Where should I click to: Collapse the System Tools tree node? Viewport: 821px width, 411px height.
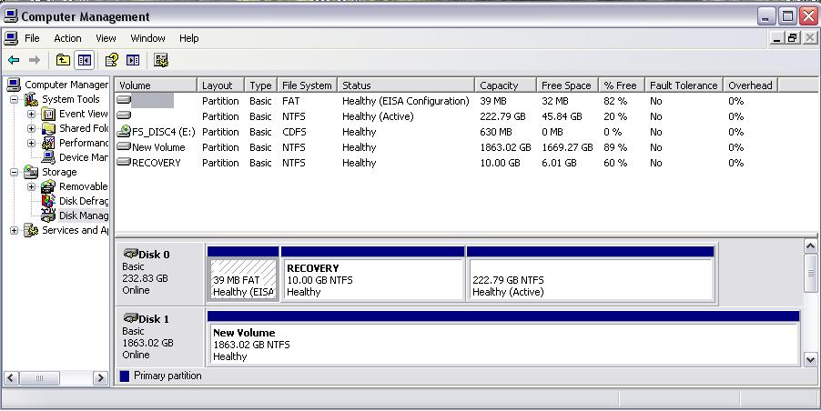pyautogui.click(x=15, y=99)
